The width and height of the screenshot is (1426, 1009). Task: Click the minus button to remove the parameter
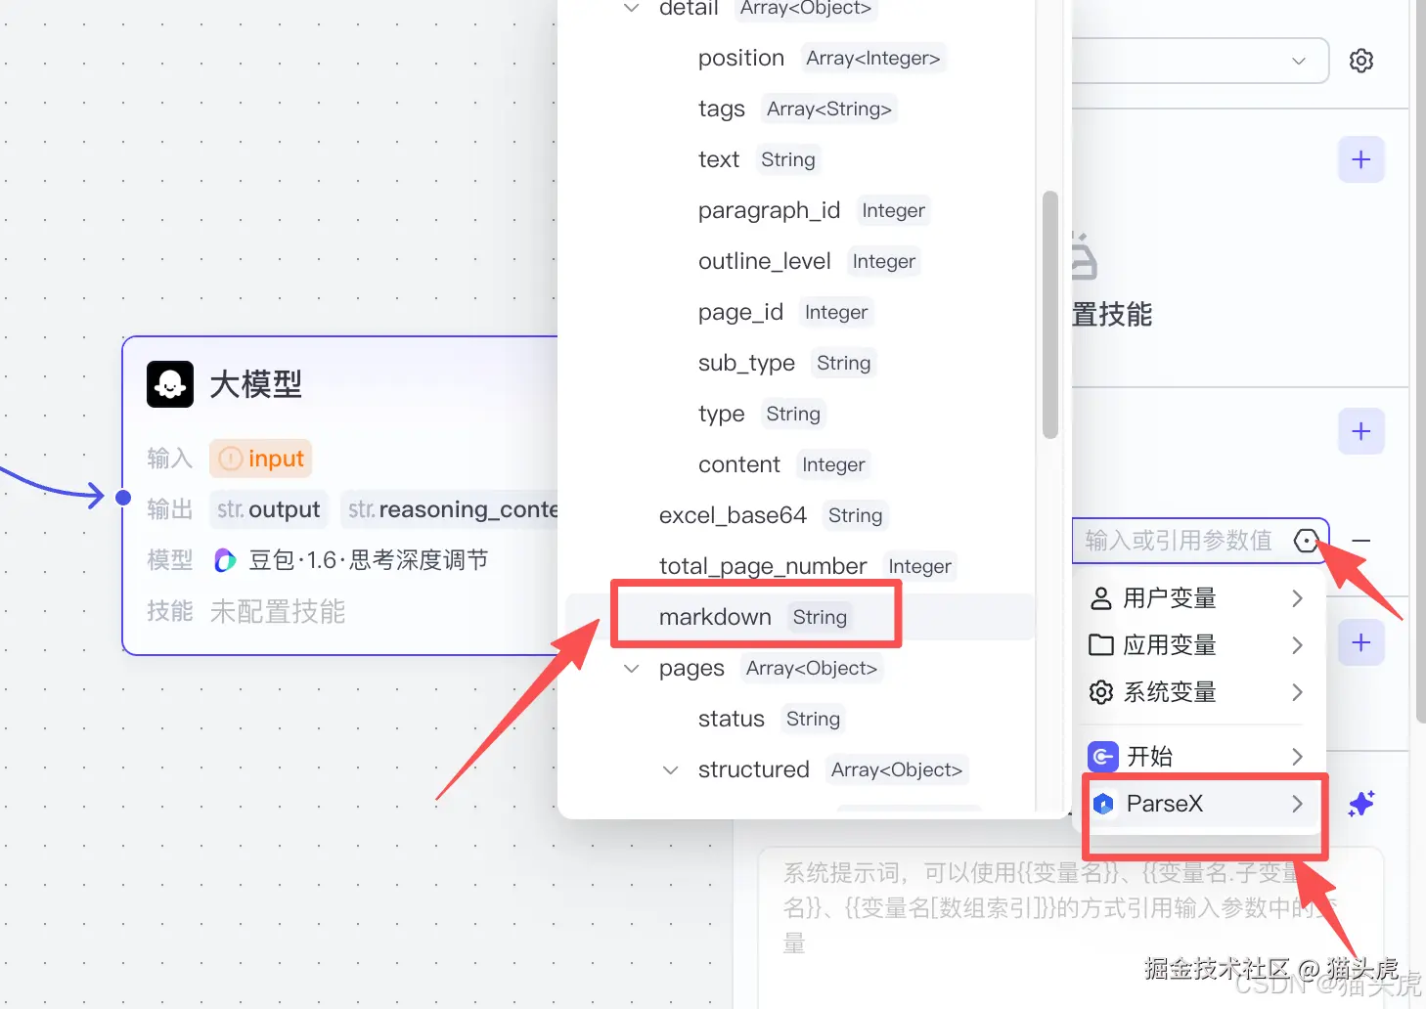click(1360, 541)
